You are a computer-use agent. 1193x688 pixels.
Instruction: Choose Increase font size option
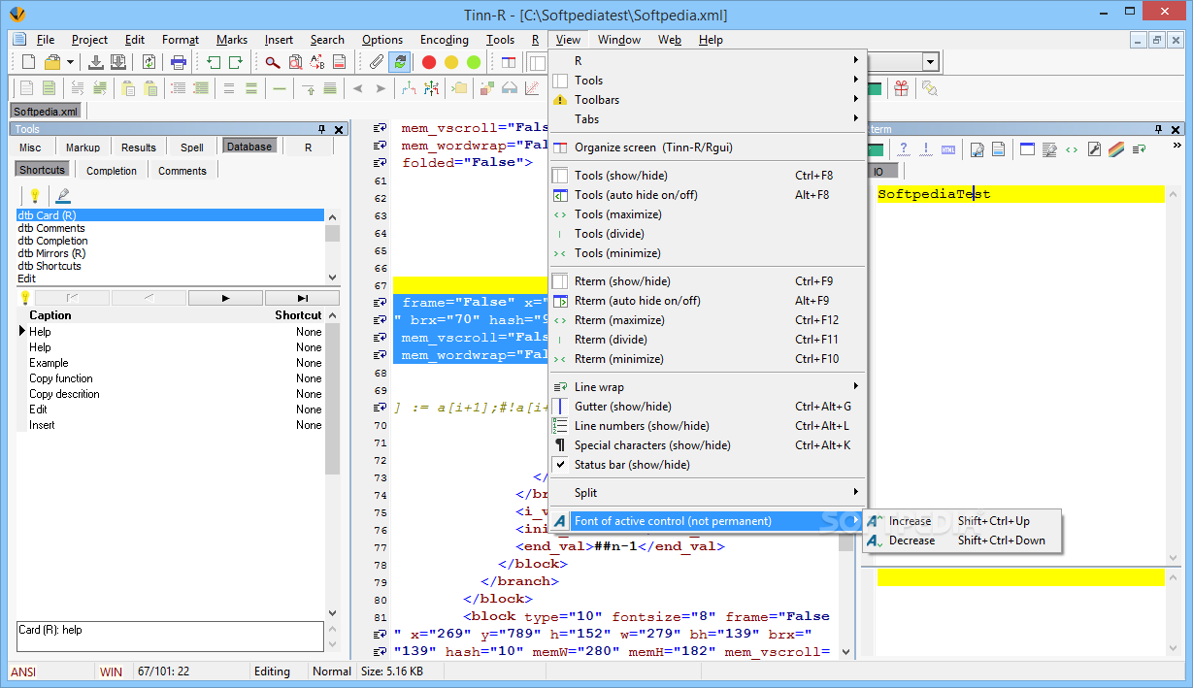tap(962, 521)
